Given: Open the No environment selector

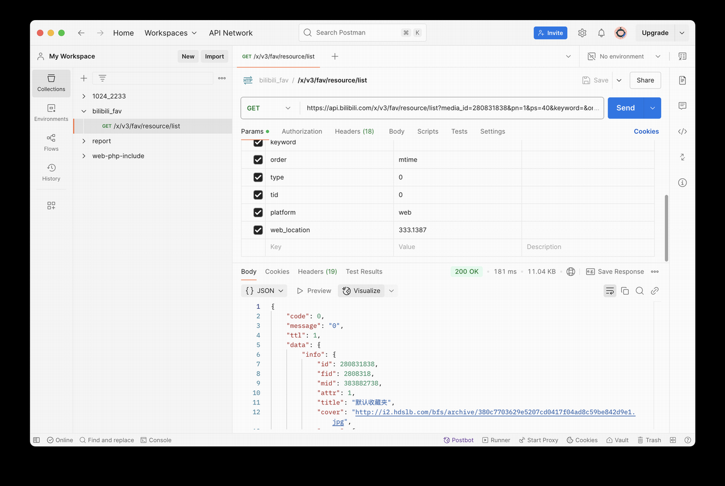Looking at the screenshot, I should coord(624,57).
